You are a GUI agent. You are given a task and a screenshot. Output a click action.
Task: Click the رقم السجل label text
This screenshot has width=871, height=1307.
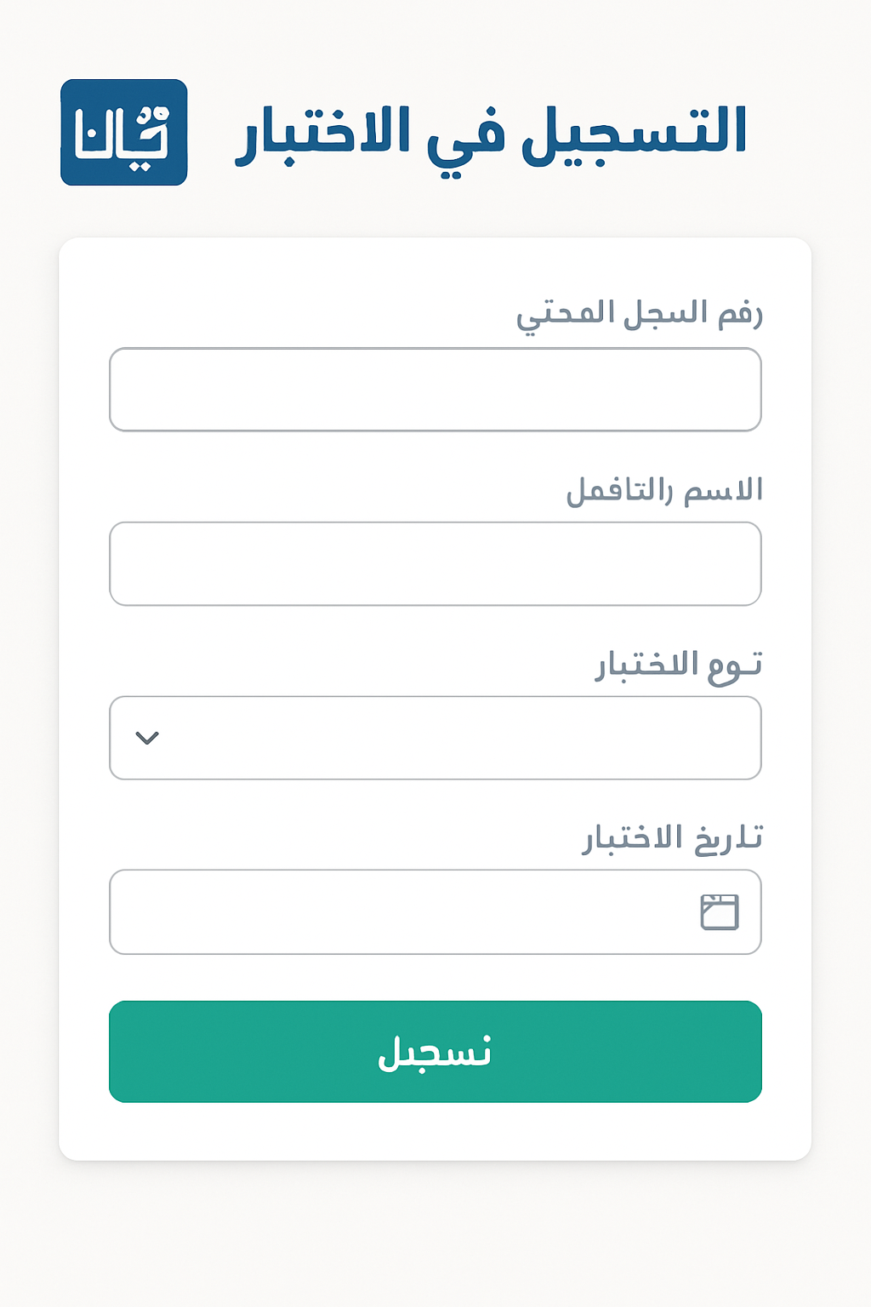[639, 314]
